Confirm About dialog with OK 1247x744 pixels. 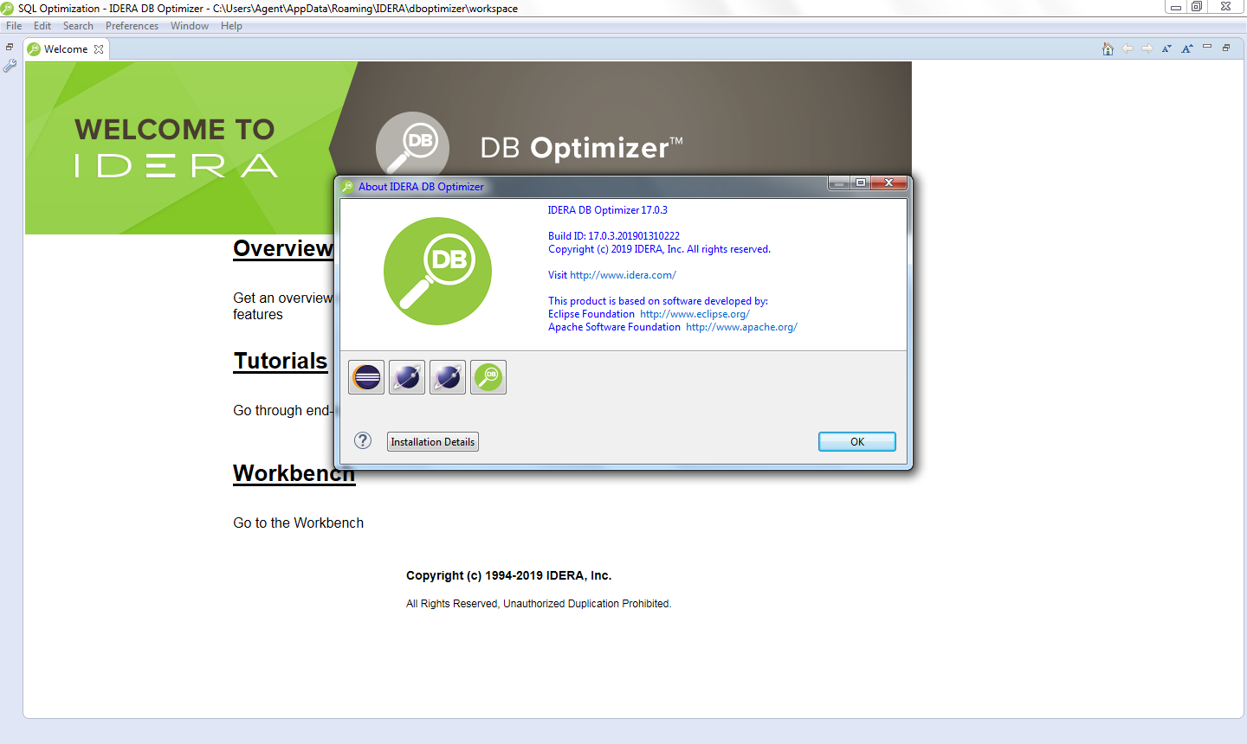click(x=857, y=441)
